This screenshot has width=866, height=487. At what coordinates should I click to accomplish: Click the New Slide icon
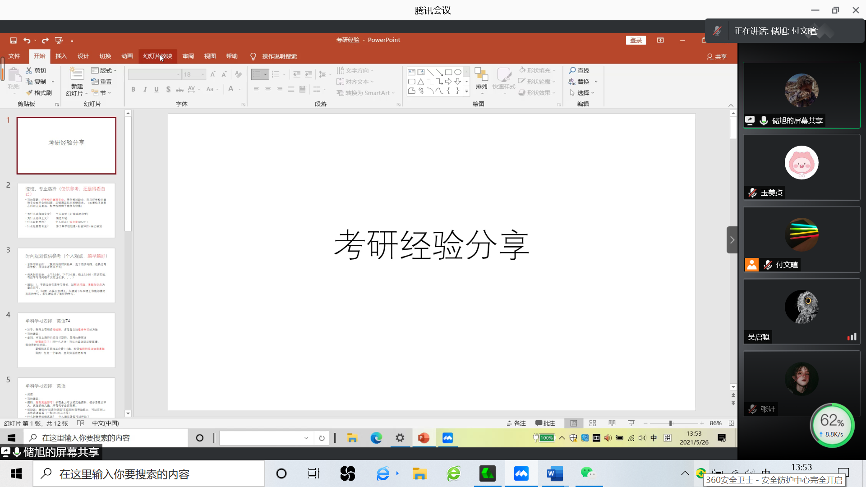tap(77, 75)
